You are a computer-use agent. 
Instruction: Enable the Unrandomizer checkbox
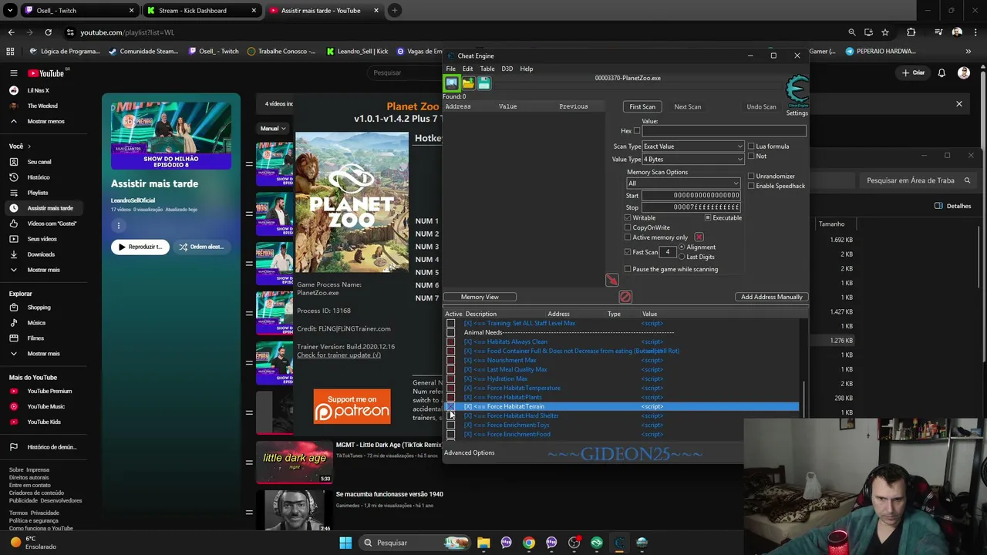(751, 177)
